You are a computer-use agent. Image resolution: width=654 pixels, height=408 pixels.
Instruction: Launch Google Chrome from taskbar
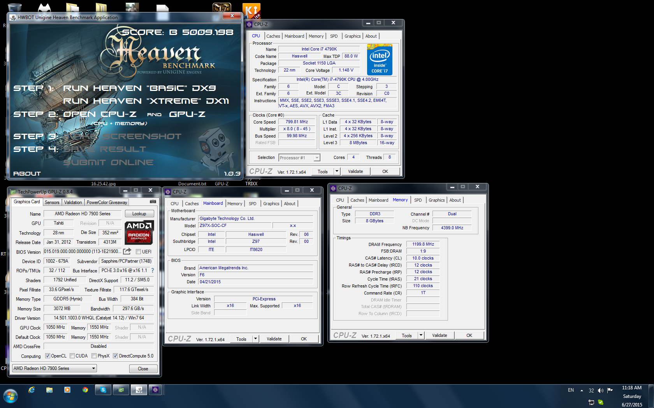tap(85, 390)
